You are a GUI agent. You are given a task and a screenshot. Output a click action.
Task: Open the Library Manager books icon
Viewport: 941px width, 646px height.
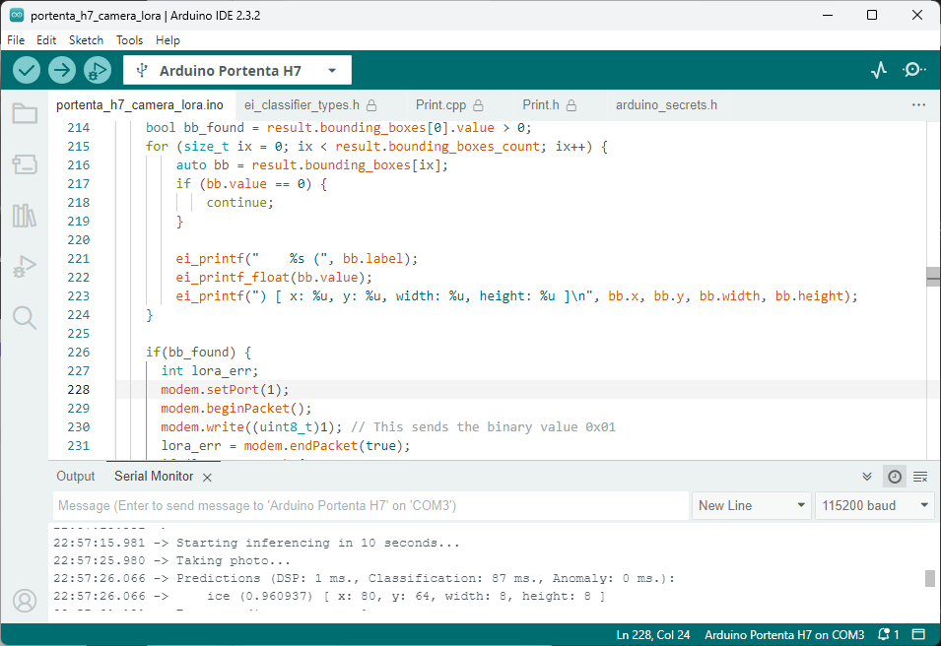(25, 216)
